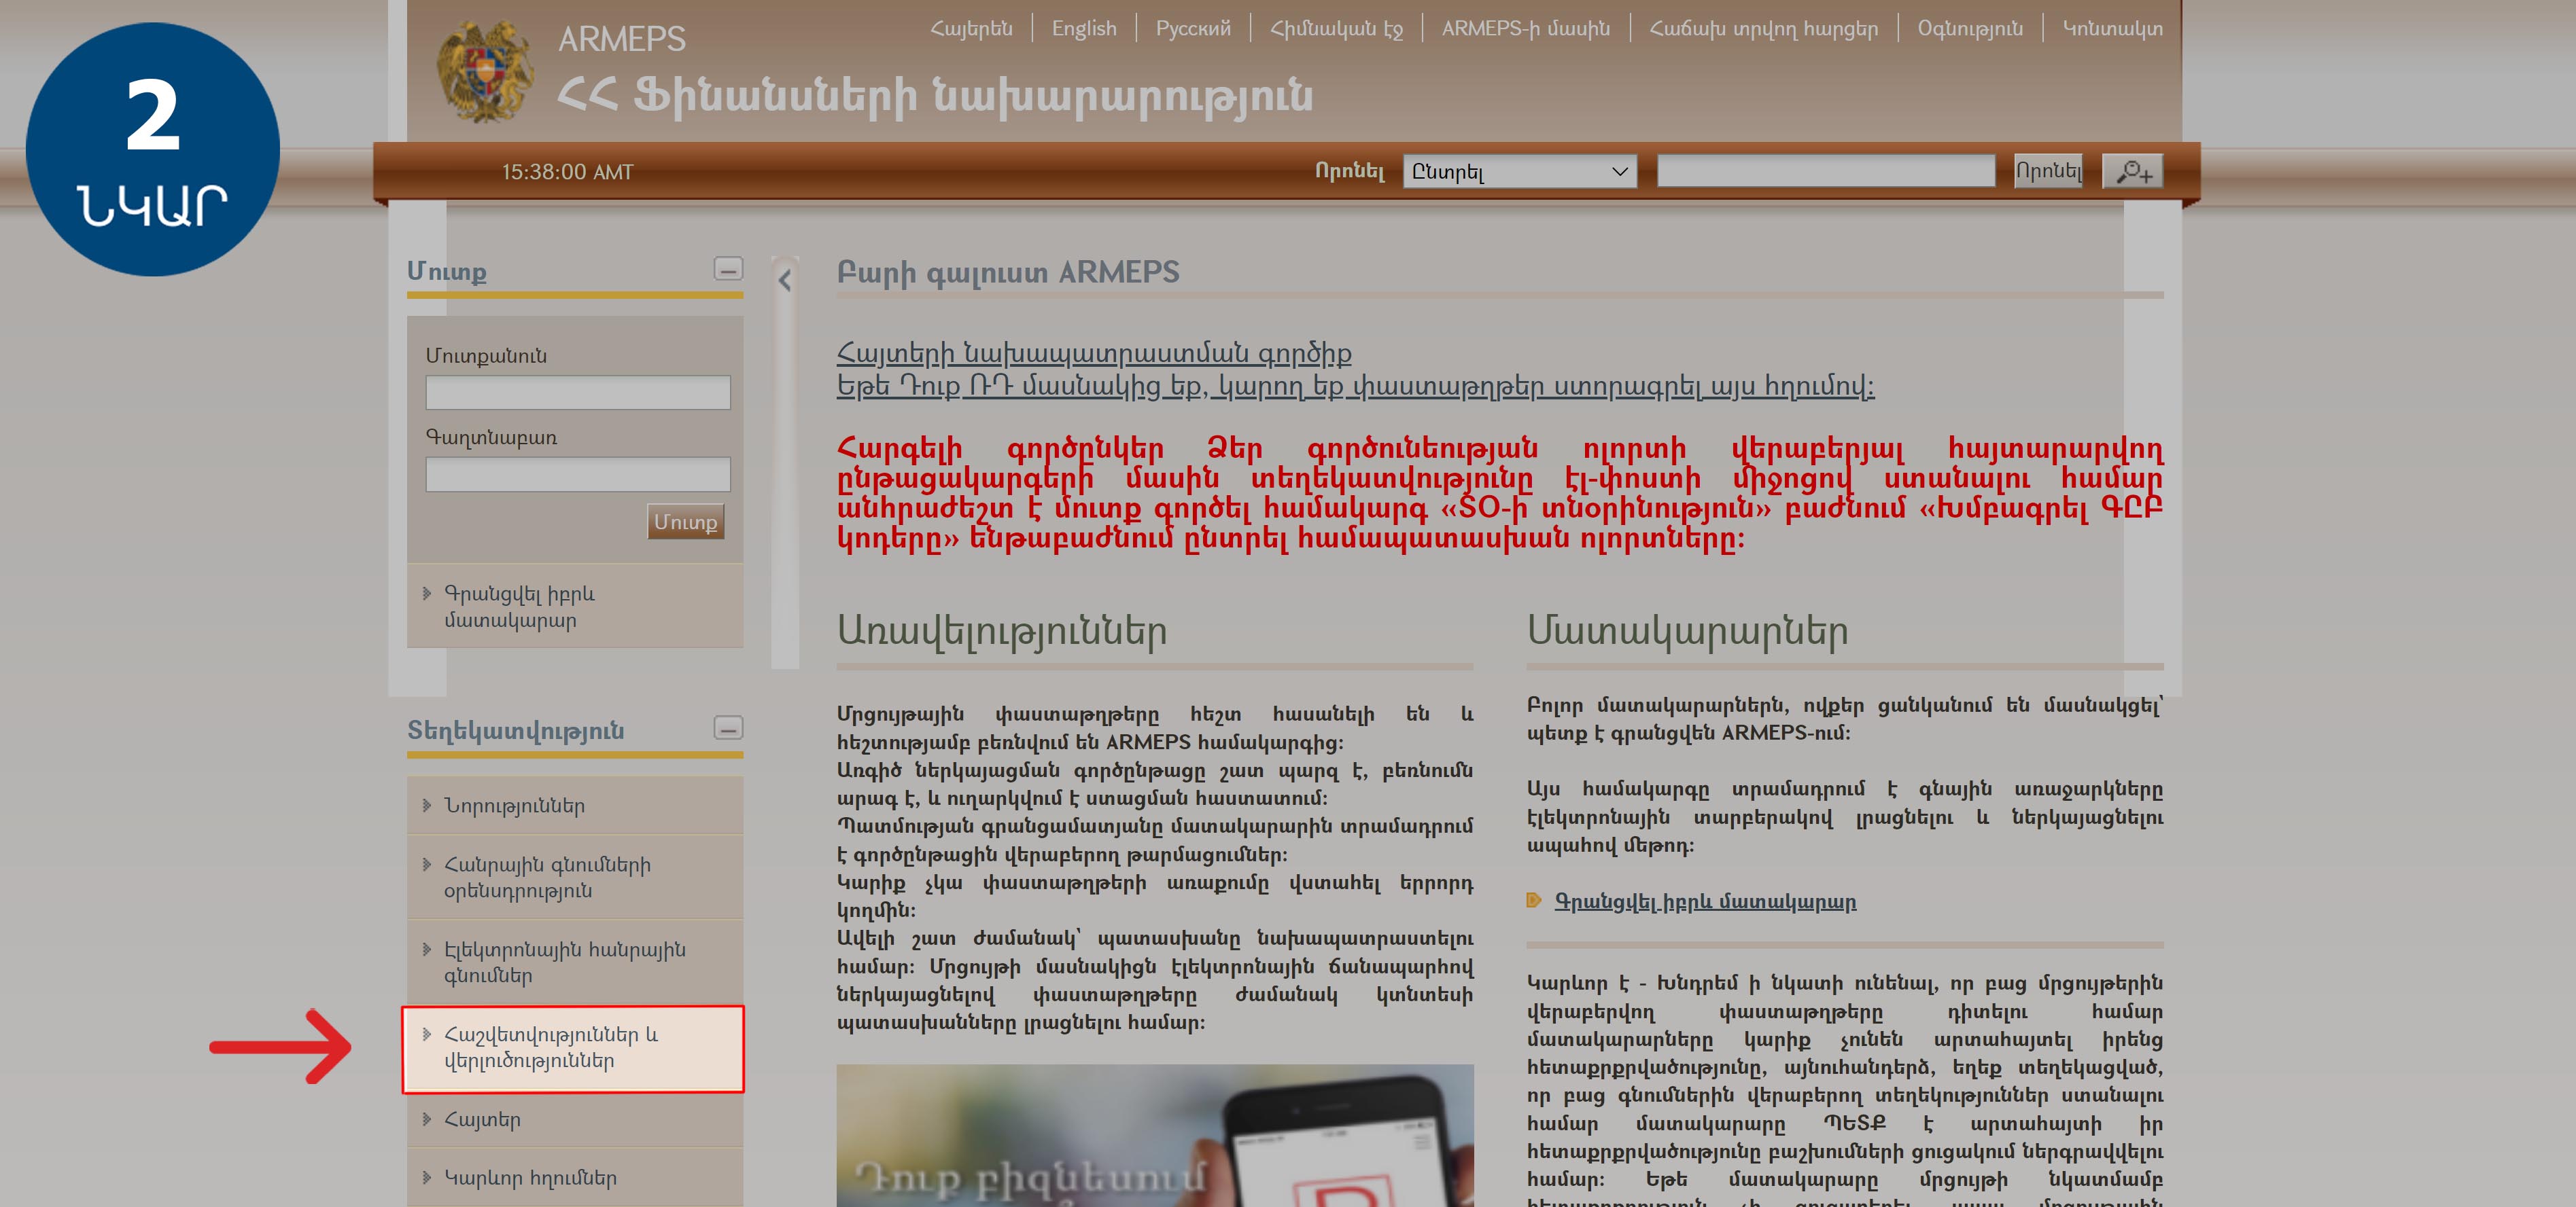
Task: Switch language to English
Action: tap(1084, 28)
